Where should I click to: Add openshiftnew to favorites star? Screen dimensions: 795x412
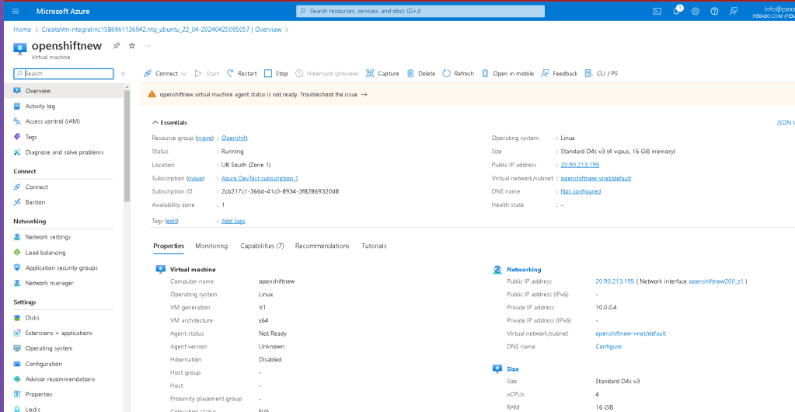pyautogui.click(x=132, y=46)
